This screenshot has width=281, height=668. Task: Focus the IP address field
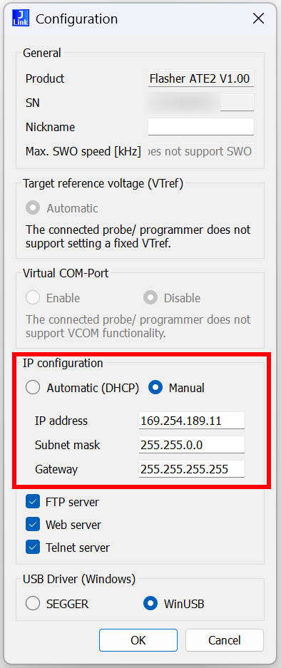pyautogui.click(x=192, y=421)
